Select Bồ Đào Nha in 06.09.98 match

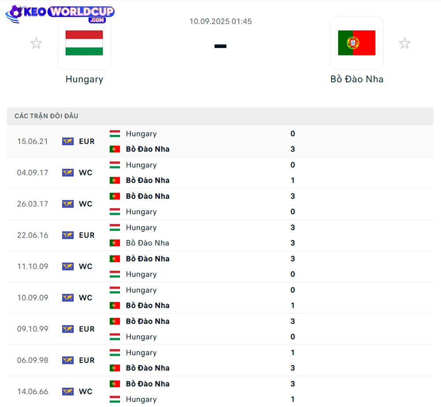[148, 368]
